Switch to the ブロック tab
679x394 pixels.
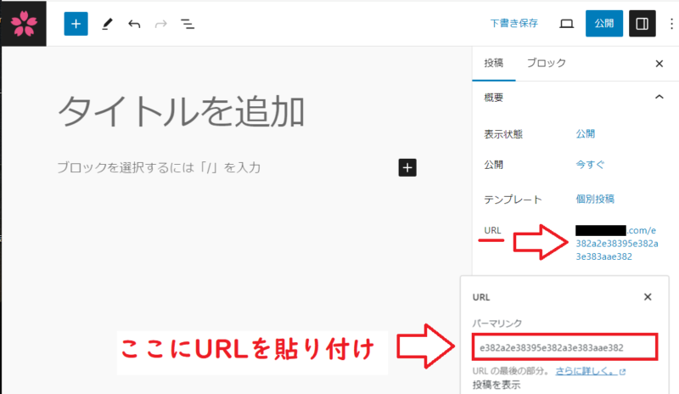[x=546, y=64]
